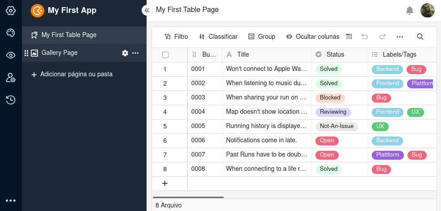
Task: Click Blocked status in row 0003
Action: click(x=330, y=98)
